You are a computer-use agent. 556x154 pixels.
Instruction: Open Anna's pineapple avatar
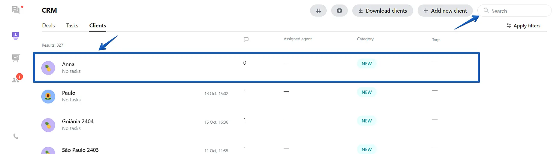click(x=48, y=68)
